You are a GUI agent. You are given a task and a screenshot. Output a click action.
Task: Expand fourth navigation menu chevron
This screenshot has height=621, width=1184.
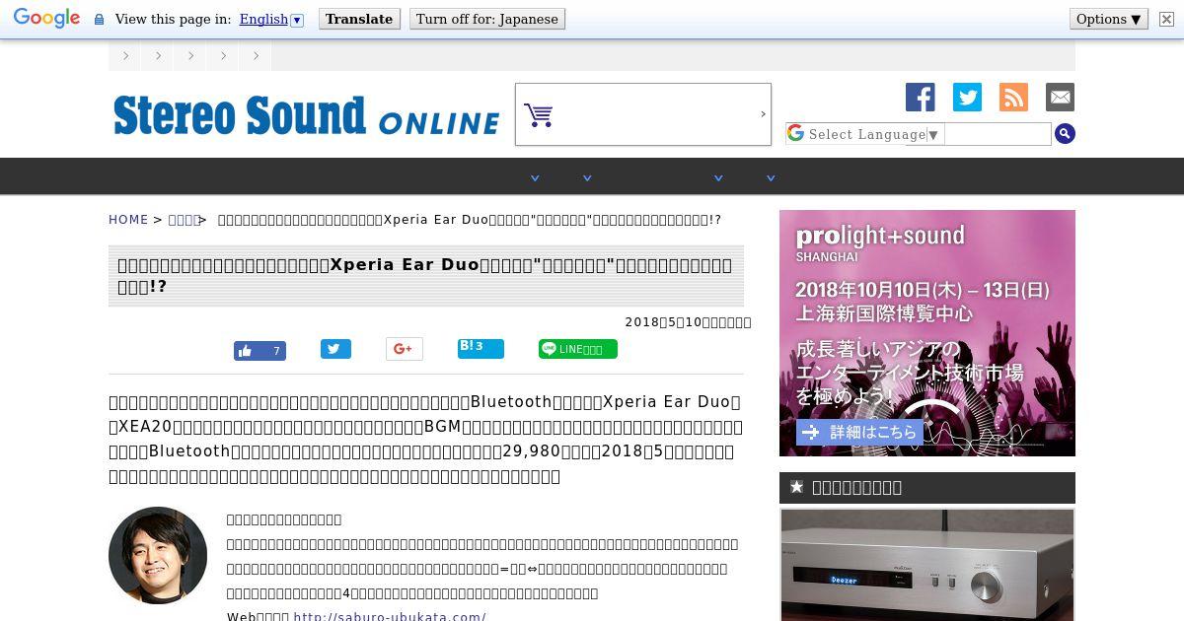click(x=772, y=178)
